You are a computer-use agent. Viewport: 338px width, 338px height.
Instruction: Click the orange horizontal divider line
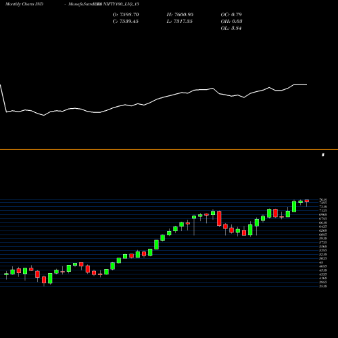(x=169, y=149)
